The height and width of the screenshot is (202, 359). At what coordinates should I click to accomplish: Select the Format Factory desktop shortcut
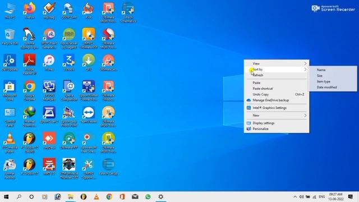pyautogui.click(x=10, y=169)
